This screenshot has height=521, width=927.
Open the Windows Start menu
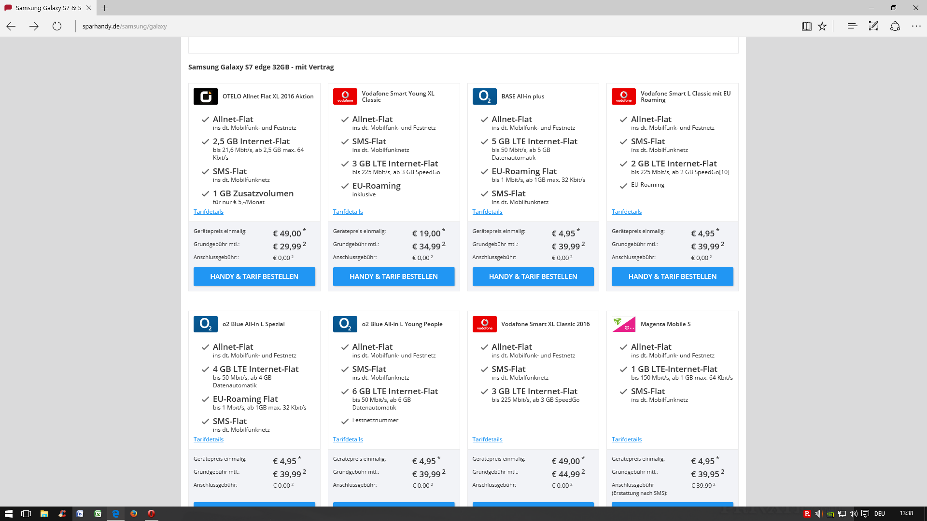click(8, 513)
